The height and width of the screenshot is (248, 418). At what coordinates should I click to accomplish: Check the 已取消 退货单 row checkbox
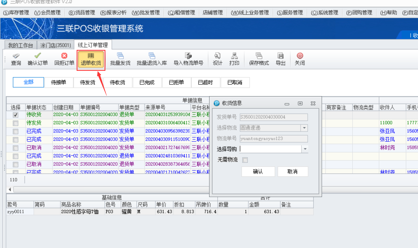15,165
